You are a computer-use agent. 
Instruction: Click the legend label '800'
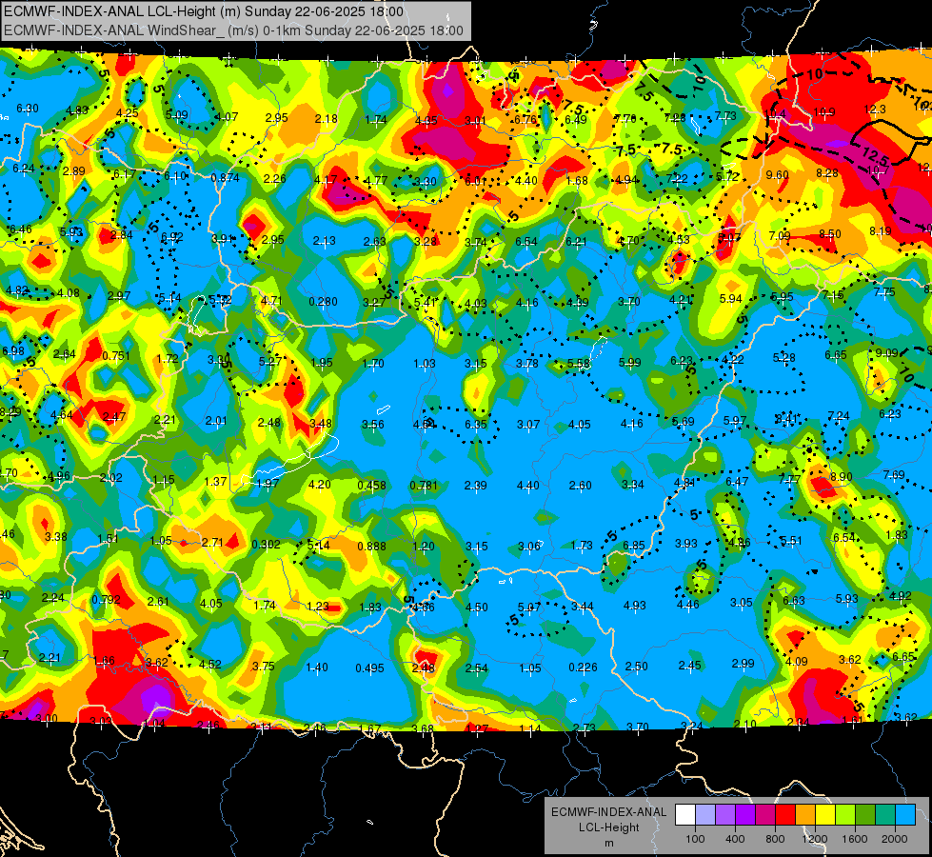click(x=775, y=839)
